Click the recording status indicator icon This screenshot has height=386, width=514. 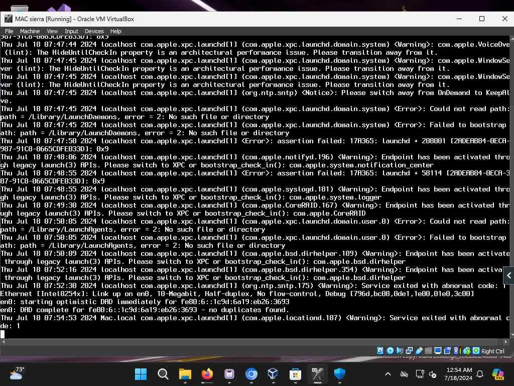click(x=447, y=350)
